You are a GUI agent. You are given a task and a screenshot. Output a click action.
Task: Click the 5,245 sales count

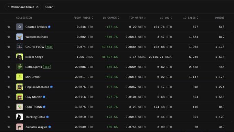point(193,57)
